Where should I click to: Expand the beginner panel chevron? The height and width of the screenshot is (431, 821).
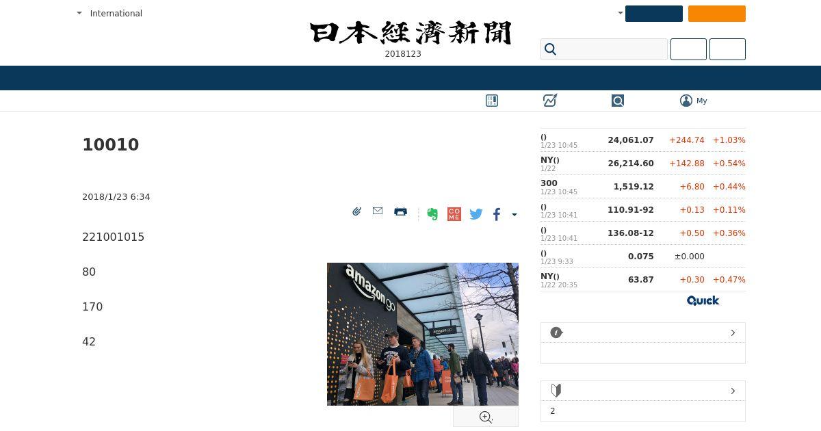coord(733,391)
